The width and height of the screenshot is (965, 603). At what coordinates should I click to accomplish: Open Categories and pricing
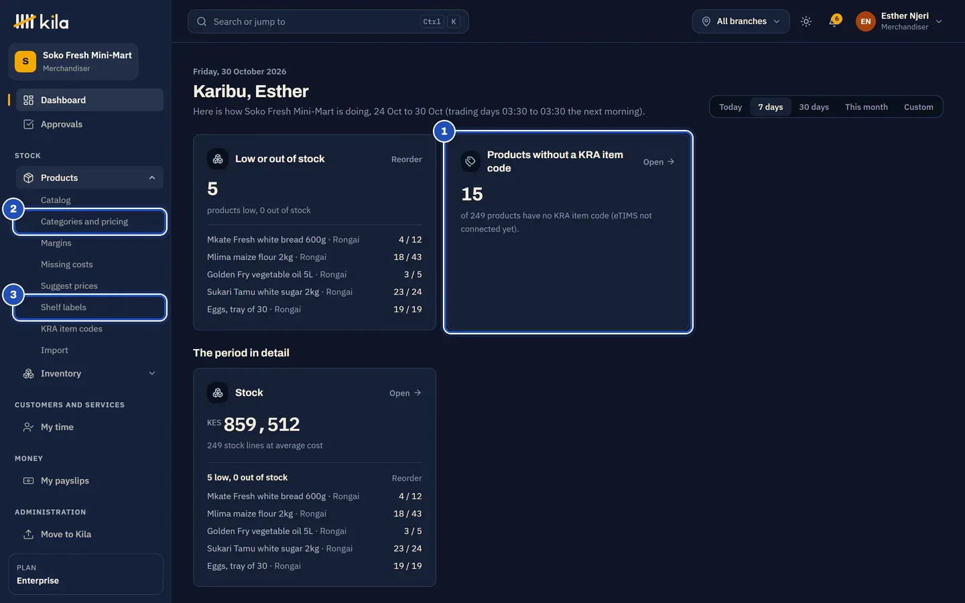[x=90, y=222]
